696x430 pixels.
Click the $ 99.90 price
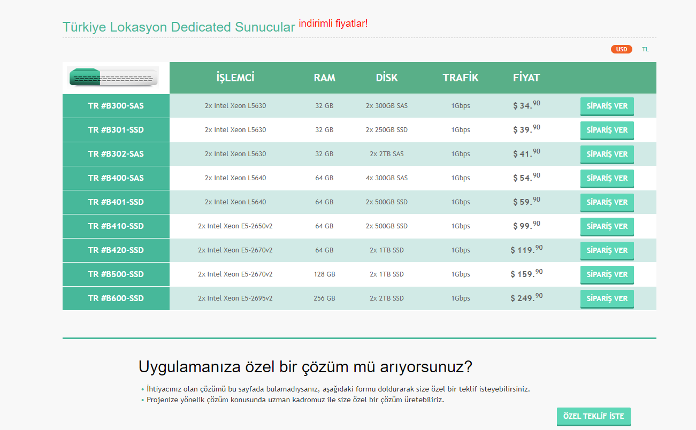pos(526,225)
